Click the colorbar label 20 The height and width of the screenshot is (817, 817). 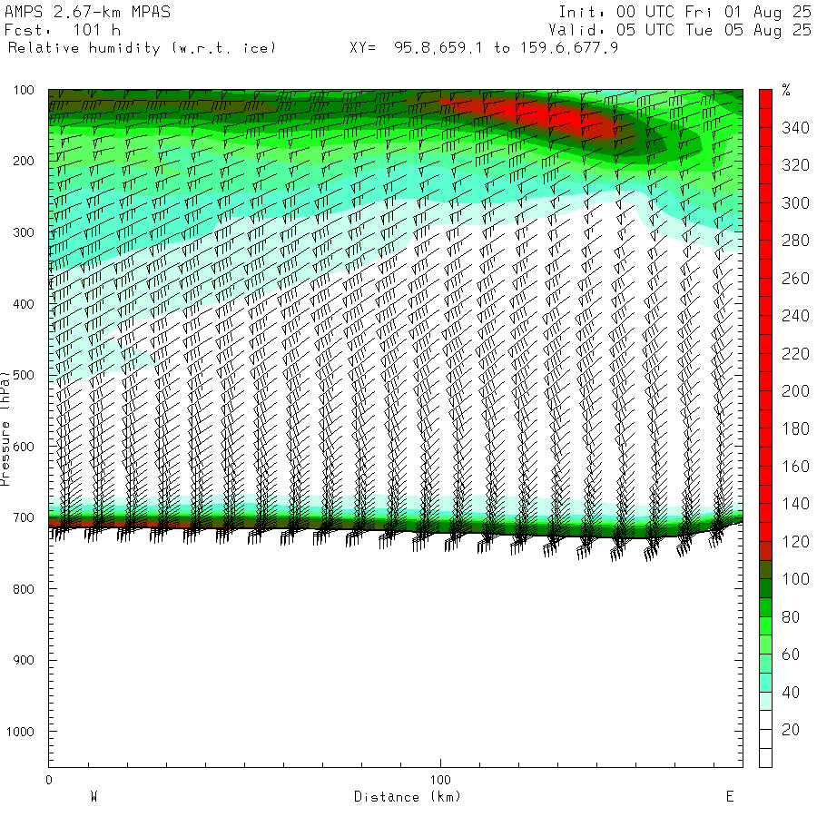[791, 730]
